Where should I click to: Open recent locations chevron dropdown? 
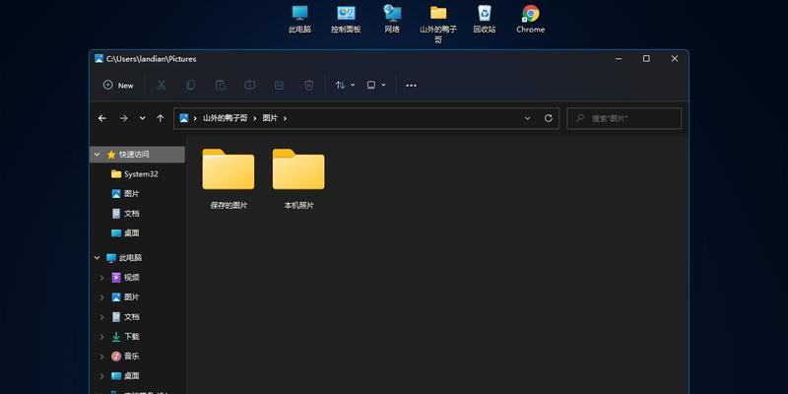142,118
